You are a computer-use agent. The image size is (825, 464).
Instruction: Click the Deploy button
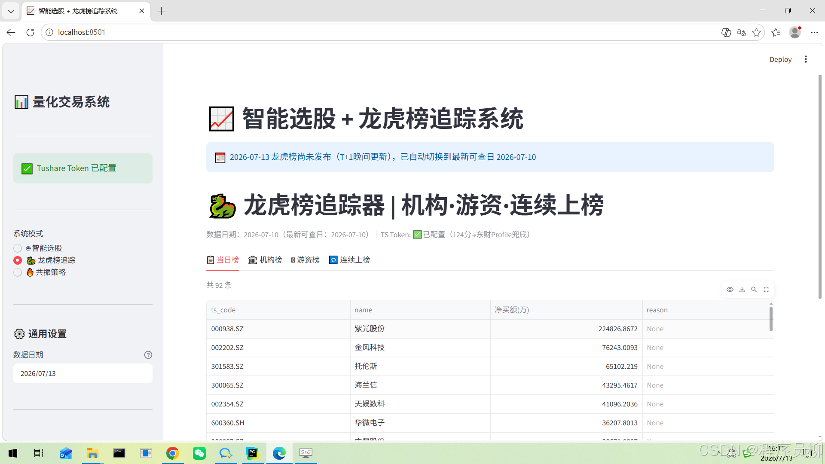780,59
